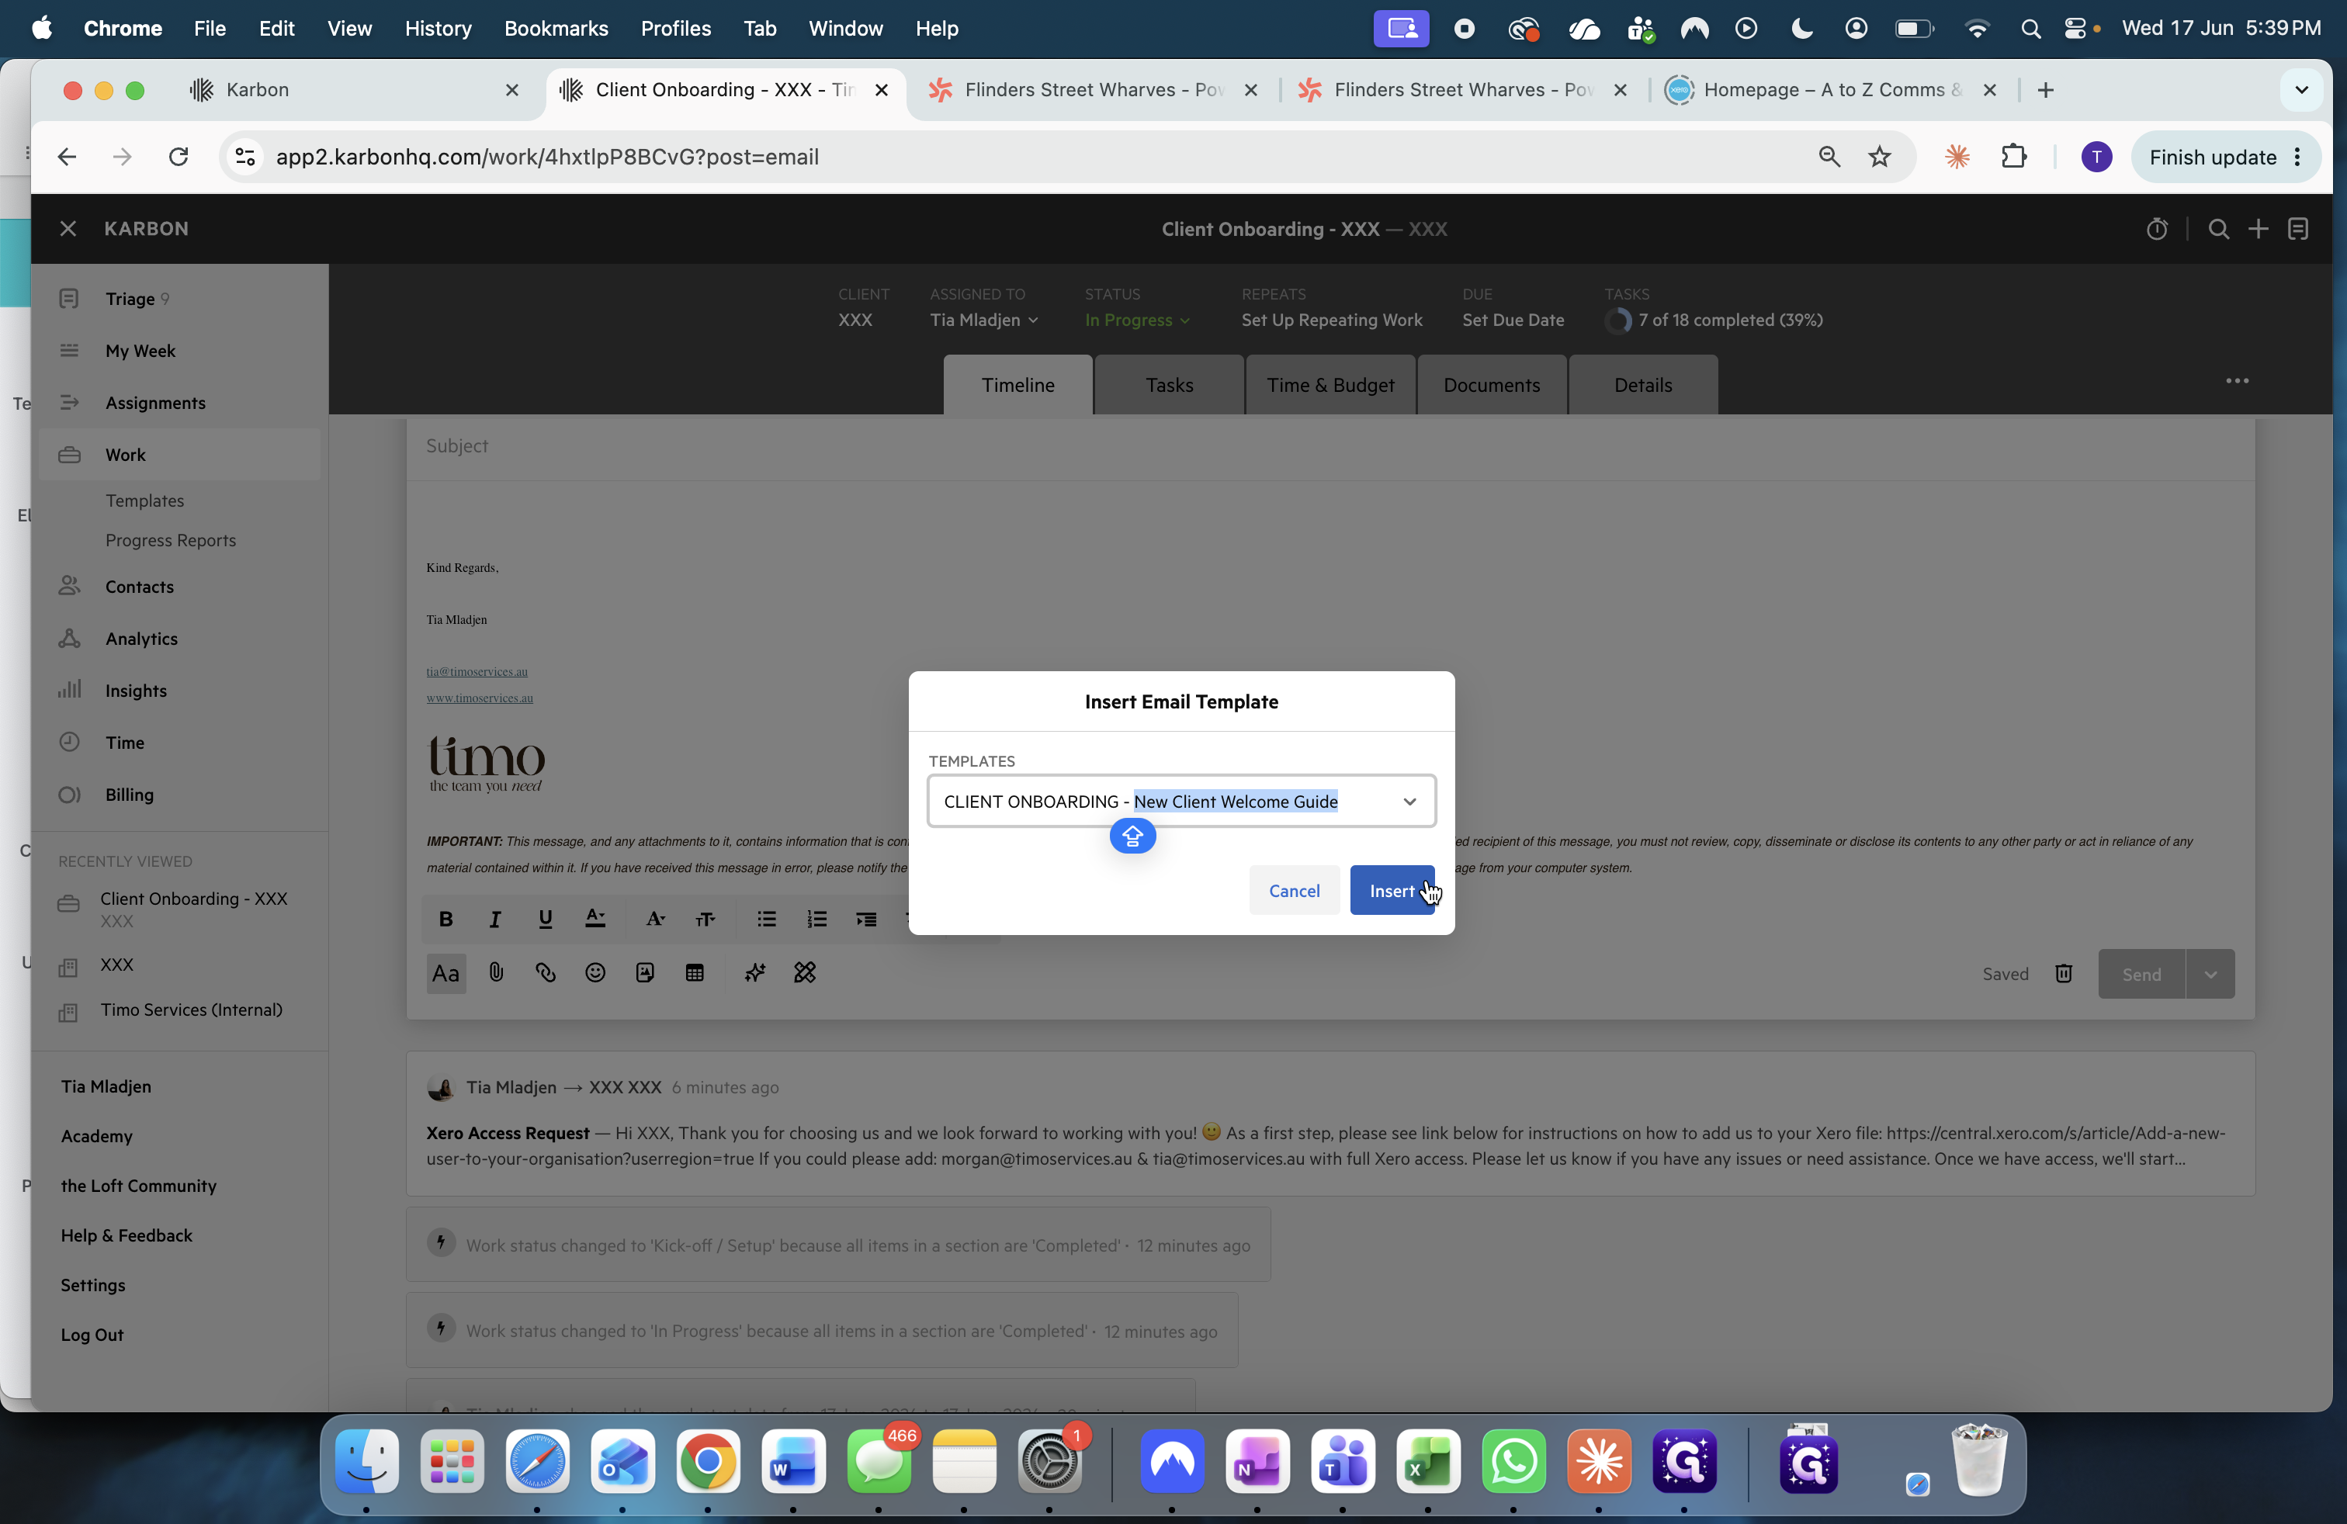Click the Send button
2347x1524 pixels.
pyautogui.click(x=2142, y=974)
